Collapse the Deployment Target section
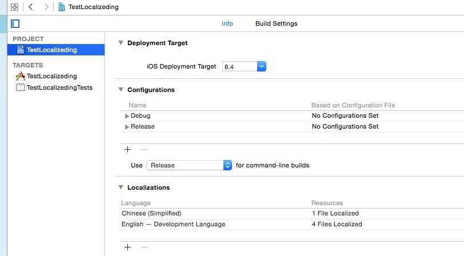Image resolution: width=464 pixels, height=256 pixels. 121,43
